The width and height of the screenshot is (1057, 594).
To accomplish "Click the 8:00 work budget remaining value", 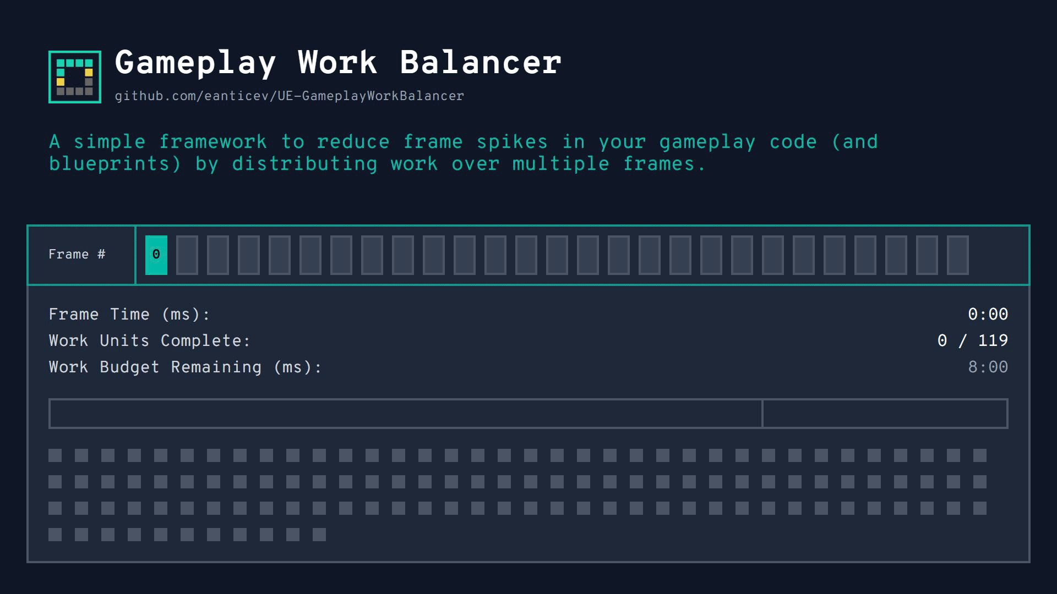I will click(x=988, y=367).
